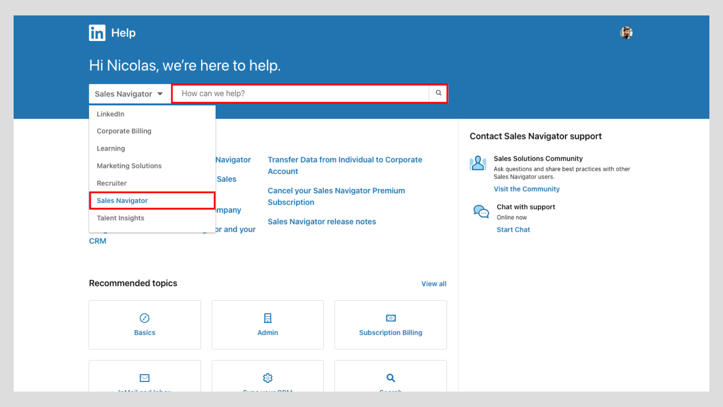The image size is (723, 407).
Task: Click the Help header text
Action: pos(123,33)
